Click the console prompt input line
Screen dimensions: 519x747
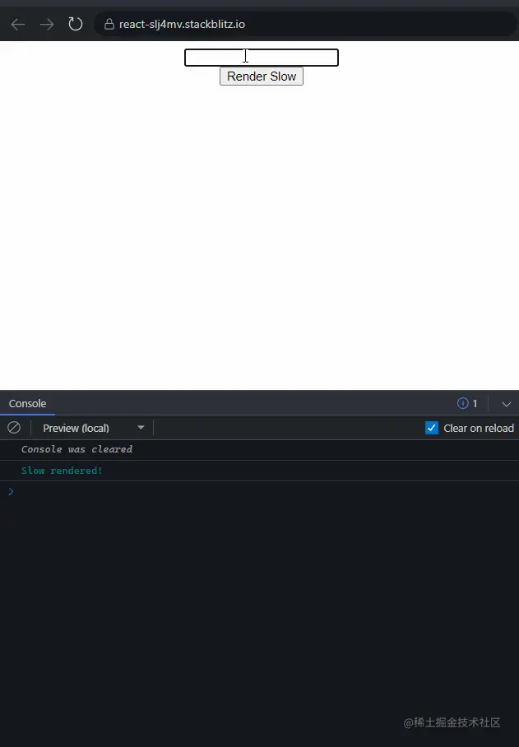click(x=260, y=492)
